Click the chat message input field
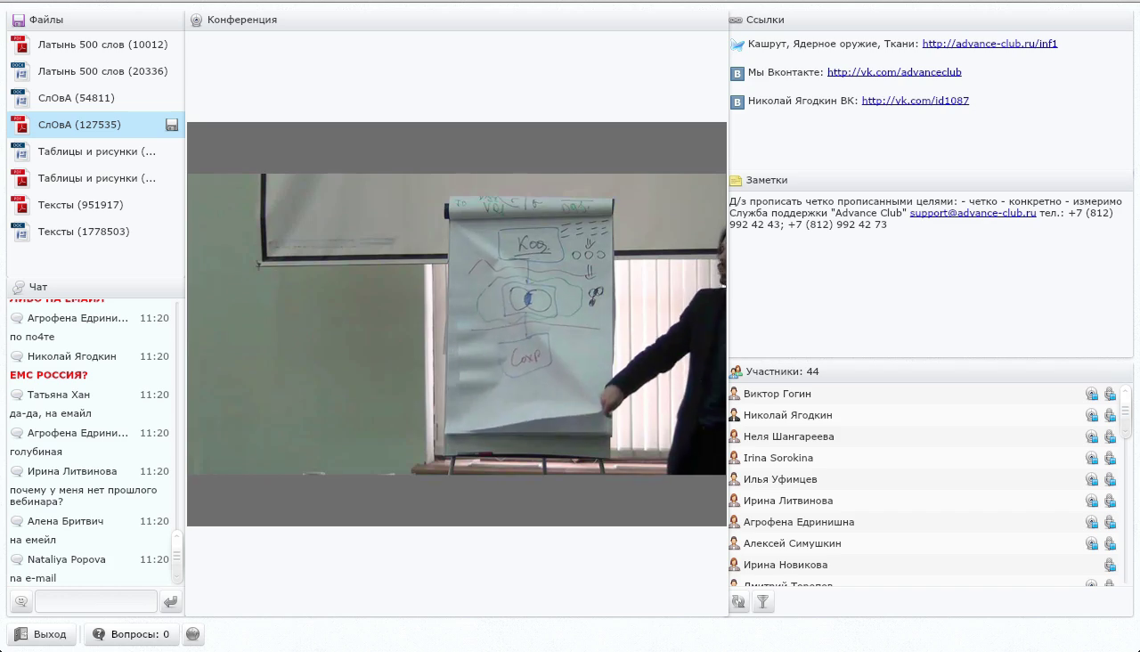 coord(96,601)
